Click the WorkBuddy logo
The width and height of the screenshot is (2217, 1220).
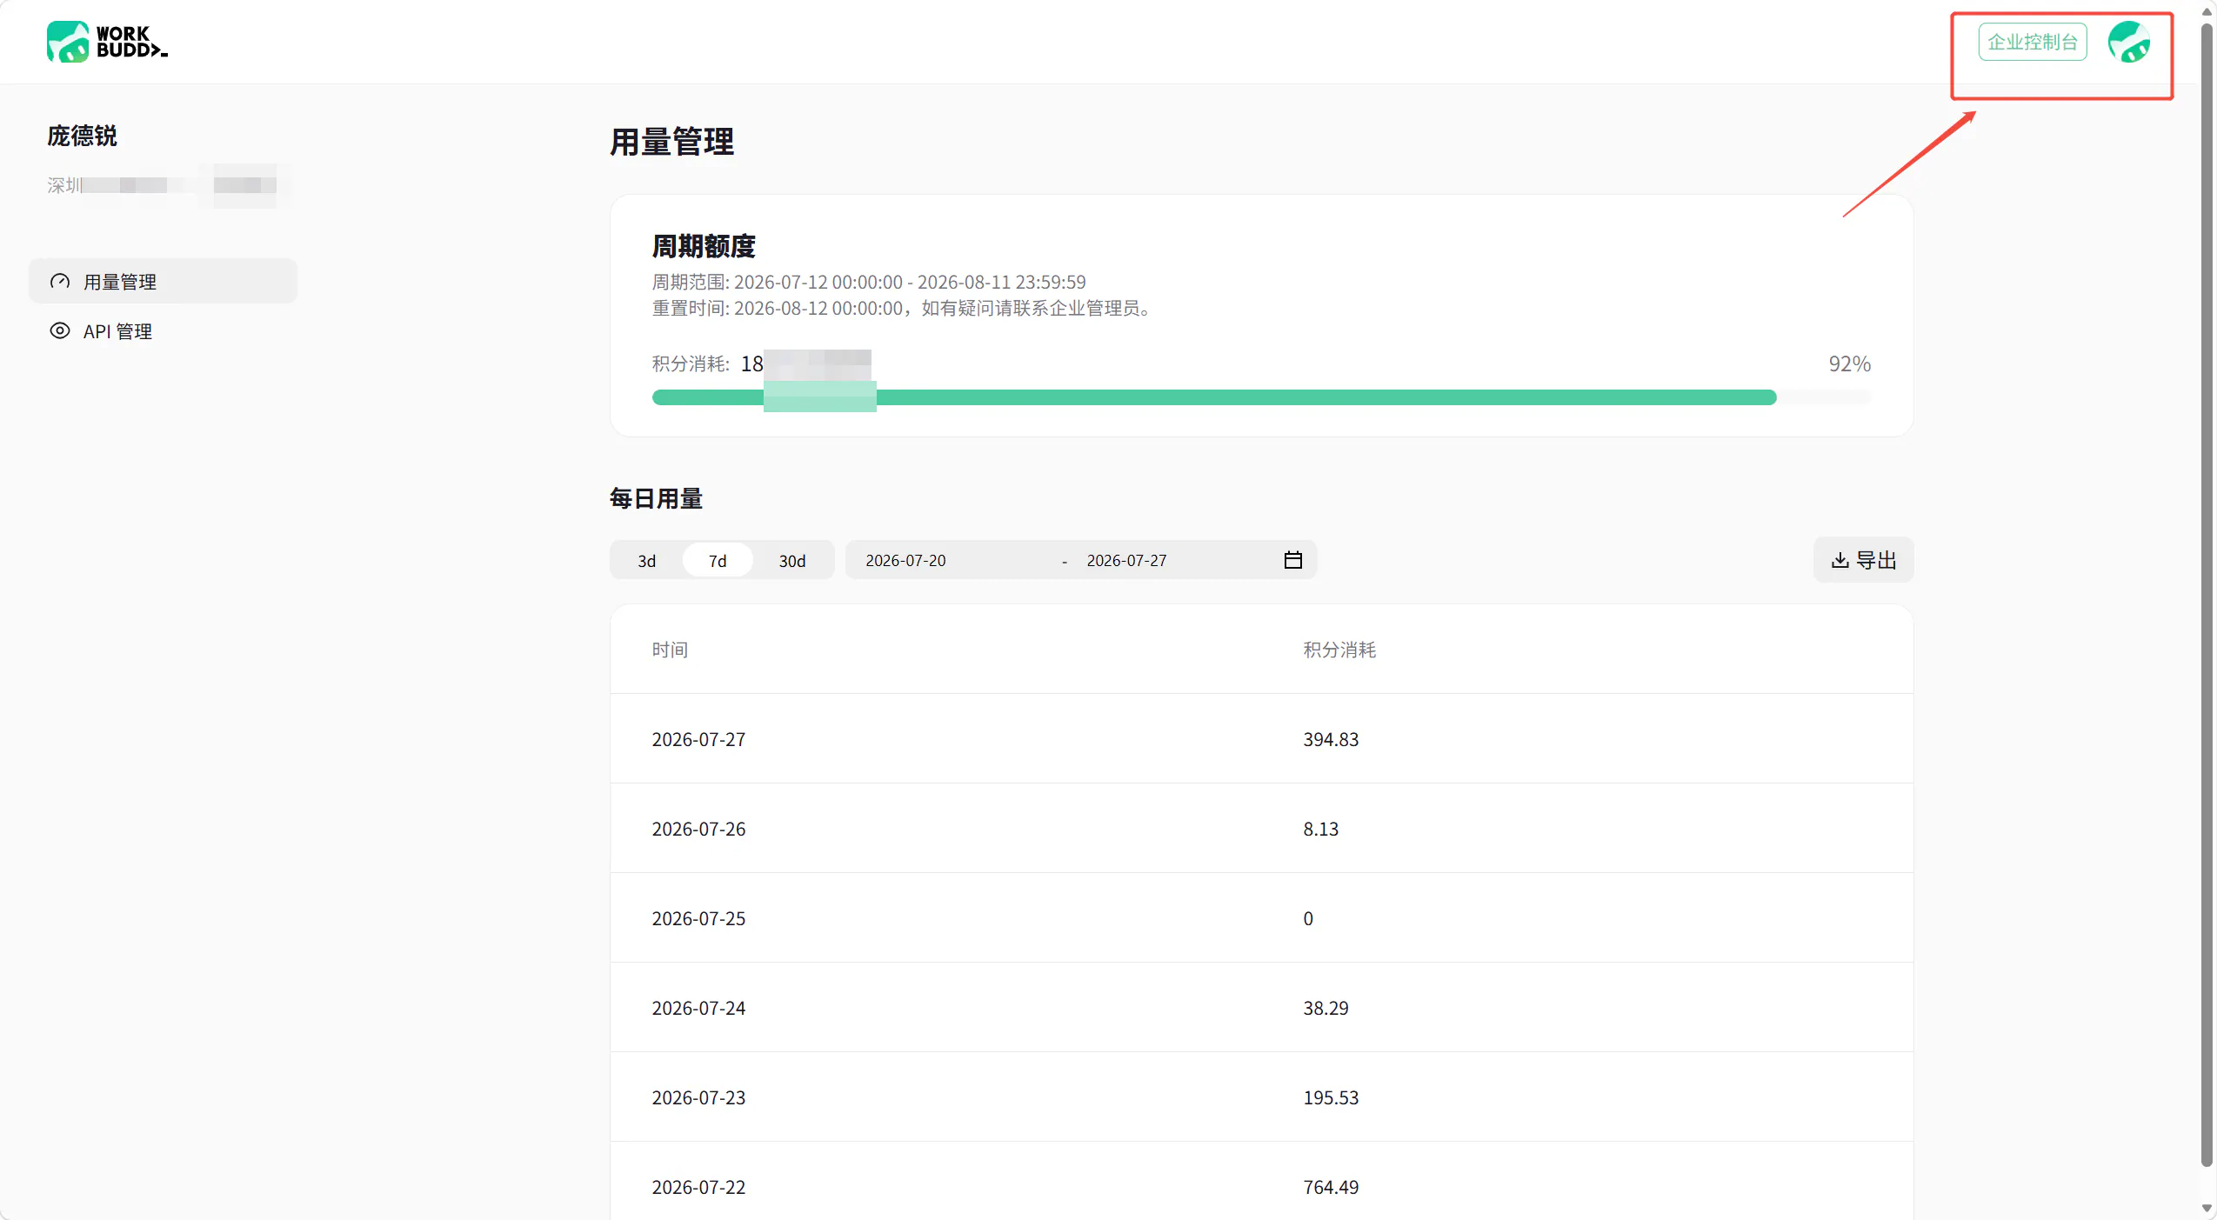[107, 42]
